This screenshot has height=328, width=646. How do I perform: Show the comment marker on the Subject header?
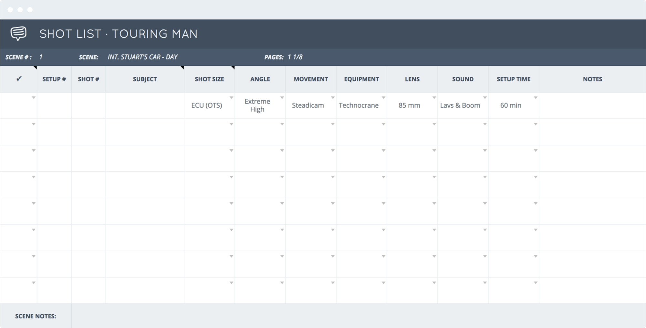[182, 68]
